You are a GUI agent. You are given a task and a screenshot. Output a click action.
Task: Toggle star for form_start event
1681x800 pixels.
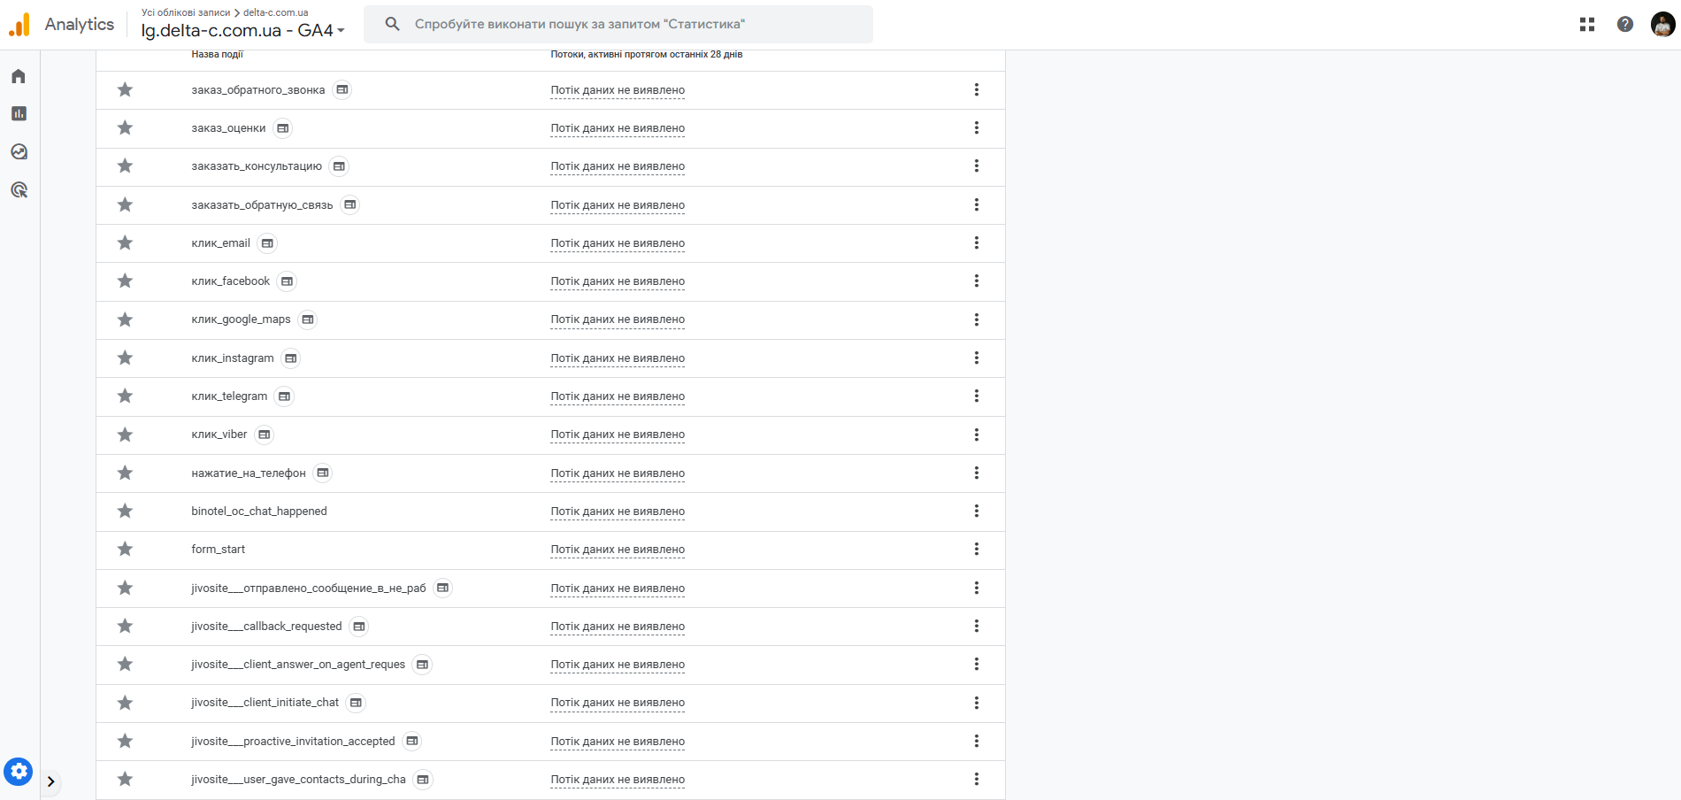[x=126, y=550]
